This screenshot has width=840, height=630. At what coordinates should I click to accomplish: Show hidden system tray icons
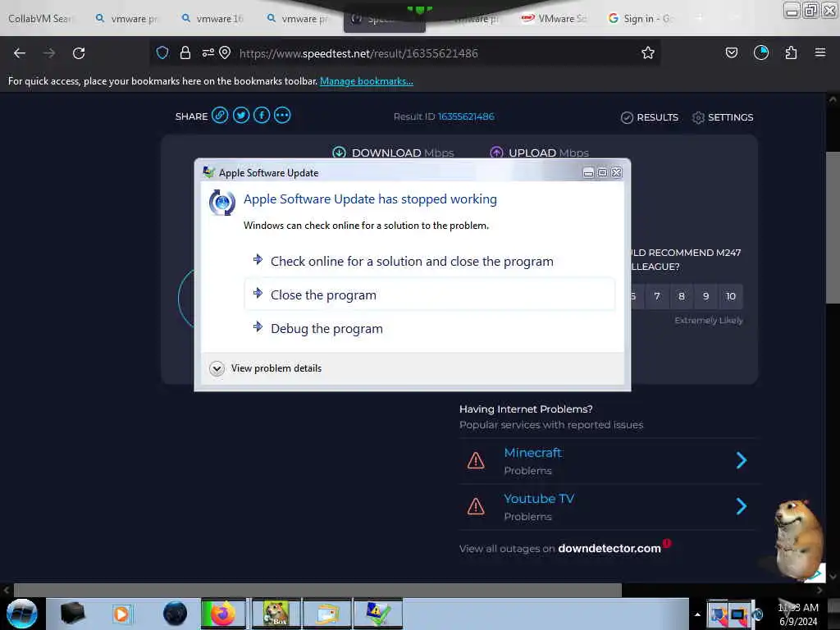tap(697, 614)
